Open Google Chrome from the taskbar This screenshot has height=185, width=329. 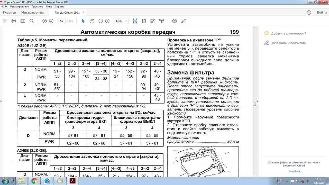[x=34, y=181]
